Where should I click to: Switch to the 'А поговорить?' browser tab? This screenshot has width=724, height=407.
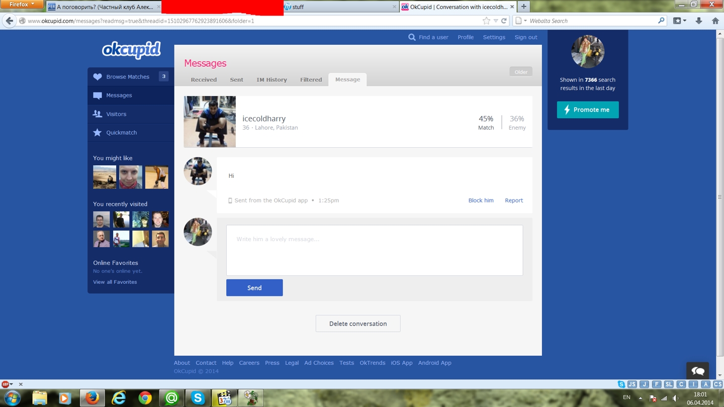[104, 7]
